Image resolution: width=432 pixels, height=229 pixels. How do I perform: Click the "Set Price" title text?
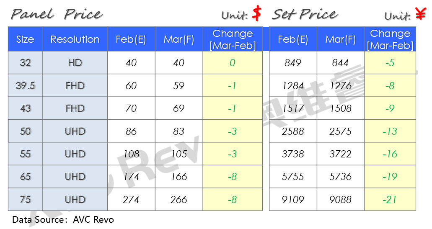[x=305, y=15]
